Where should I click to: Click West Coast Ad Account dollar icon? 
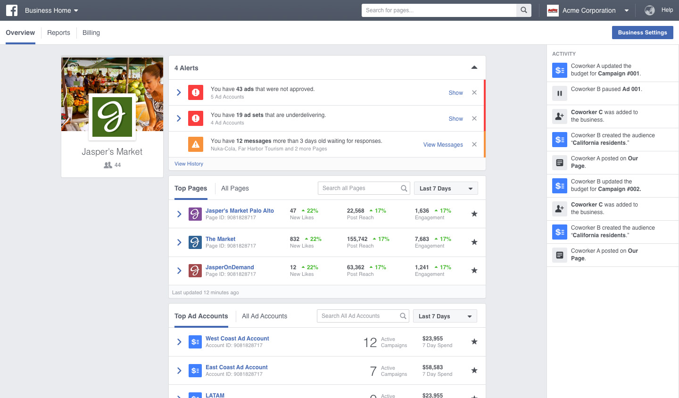click(195, 342)
